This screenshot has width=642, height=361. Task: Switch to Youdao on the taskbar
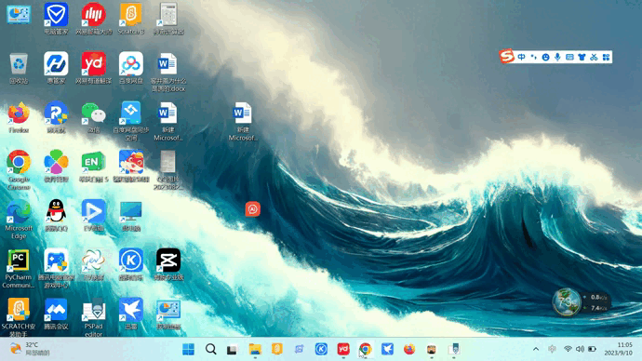pyautogui.click(x=343, y=349)
